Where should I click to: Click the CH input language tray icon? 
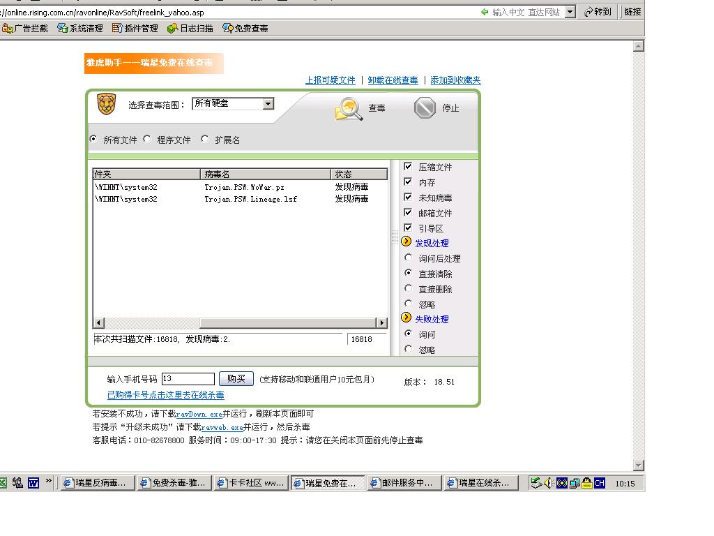[600, 483]
